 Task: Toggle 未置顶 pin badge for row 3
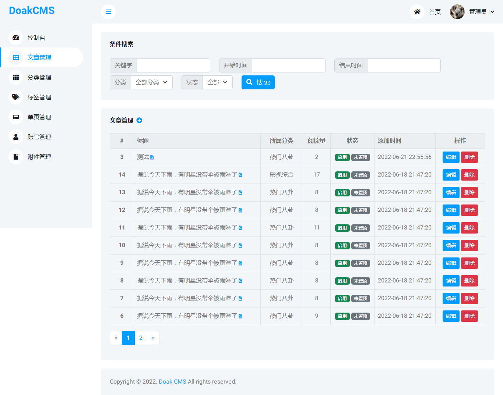(x=360, y=157)
